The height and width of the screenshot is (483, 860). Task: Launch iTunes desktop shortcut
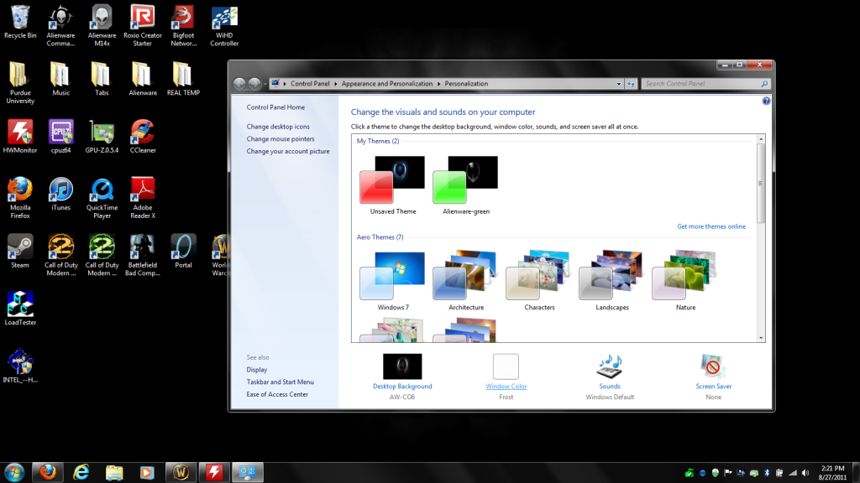click(x=60, y=194)
